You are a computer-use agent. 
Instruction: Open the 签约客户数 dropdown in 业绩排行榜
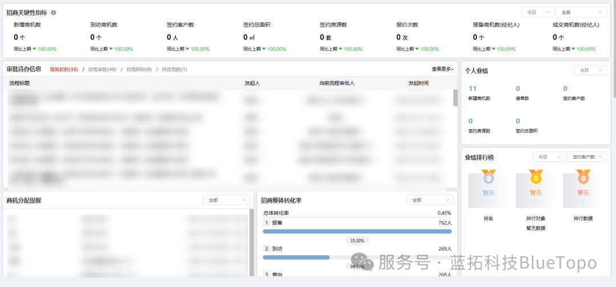pos(587,157)
